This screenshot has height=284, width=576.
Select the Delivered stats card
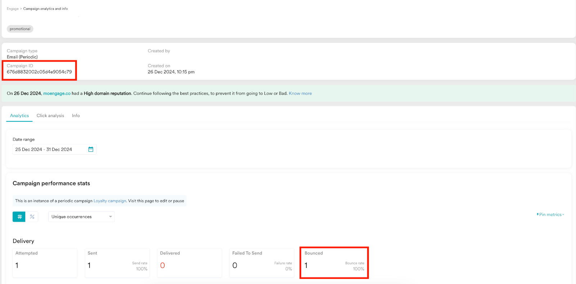(189, 263)
